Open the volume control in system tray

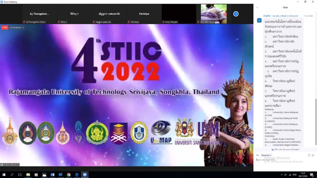pyautogui.click(x=285, y=175)
